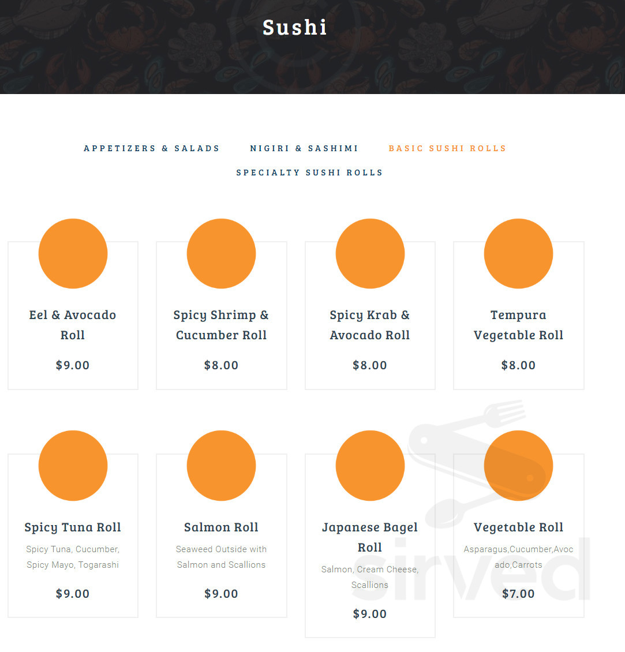
Task: Click the Spicy Tuna Roll name
Action: (x=73, y=527)
